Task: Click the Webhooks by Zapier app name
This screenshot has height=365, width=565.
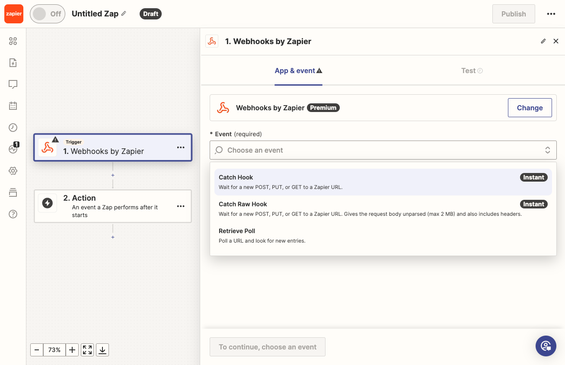Action: coord(270,108)
